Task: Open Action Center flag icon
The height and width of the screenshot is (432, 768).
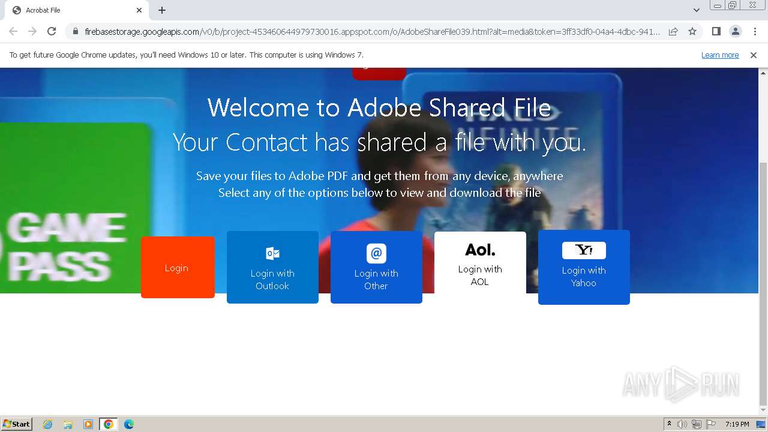Action: click(711, 424)
